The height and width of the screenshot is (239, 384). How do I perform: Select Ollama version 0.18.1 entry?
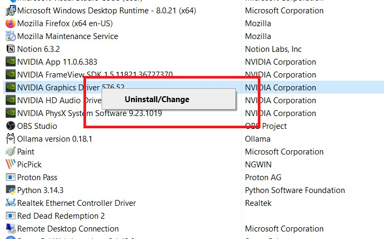point(55,139)
